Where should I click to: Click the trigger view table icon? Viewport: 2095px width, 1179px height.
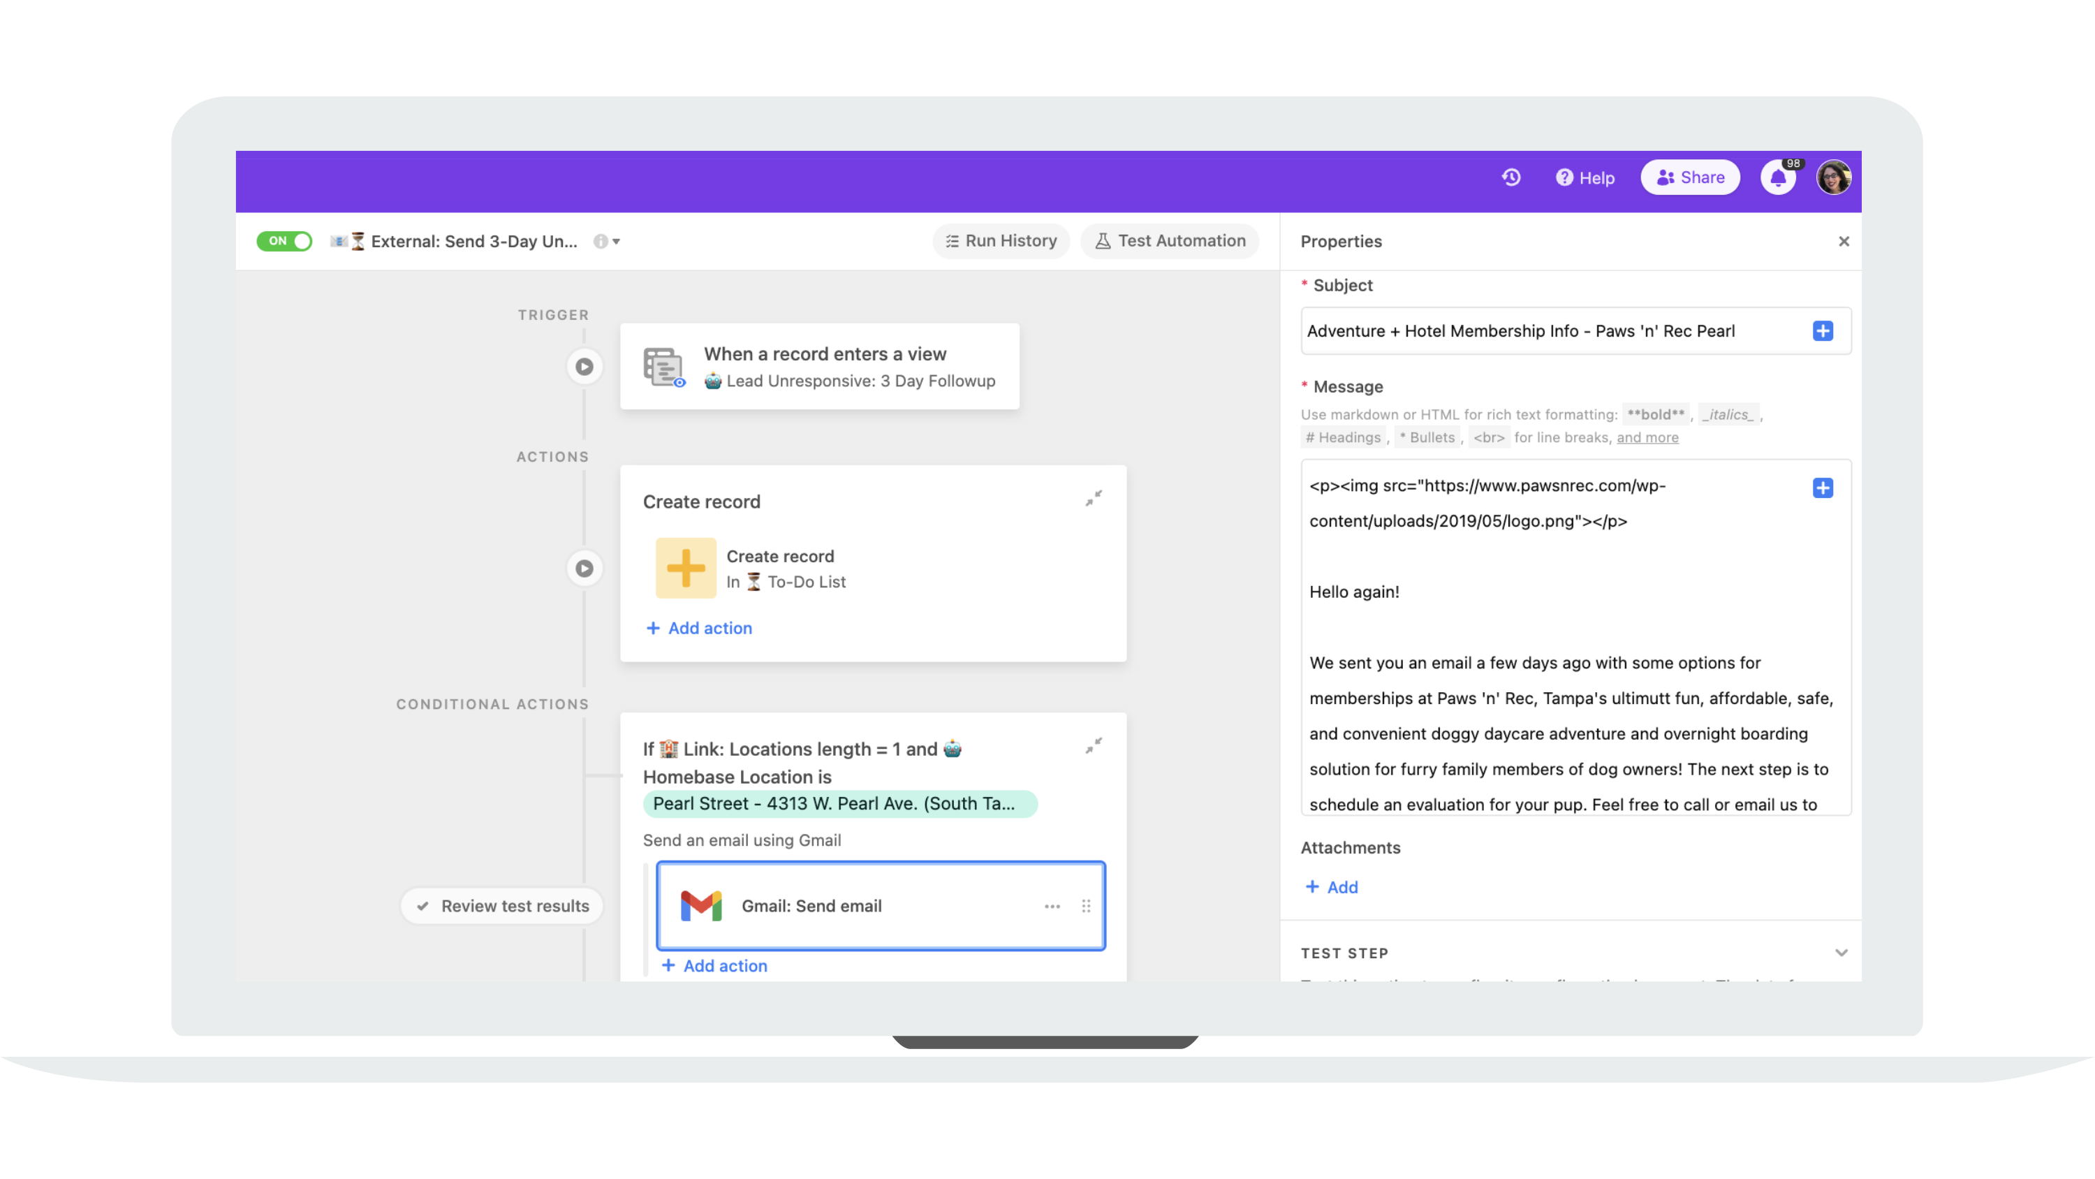[x=664, y=367]
